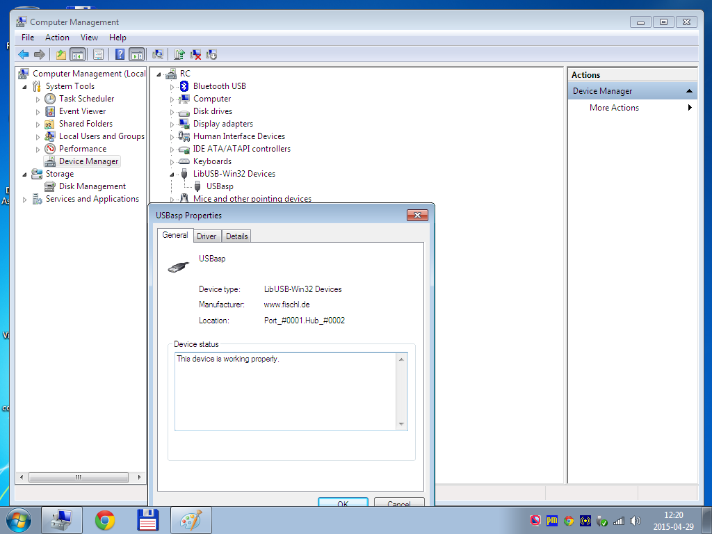Toggle the Show/Hide Console Tree button
The image size is (712, 534).
(x=78, y=54)
